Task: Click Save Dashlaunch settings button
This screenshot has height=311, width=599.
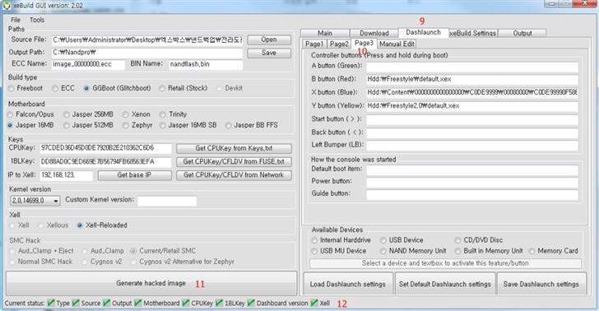Action: click(x=541, y=284)
